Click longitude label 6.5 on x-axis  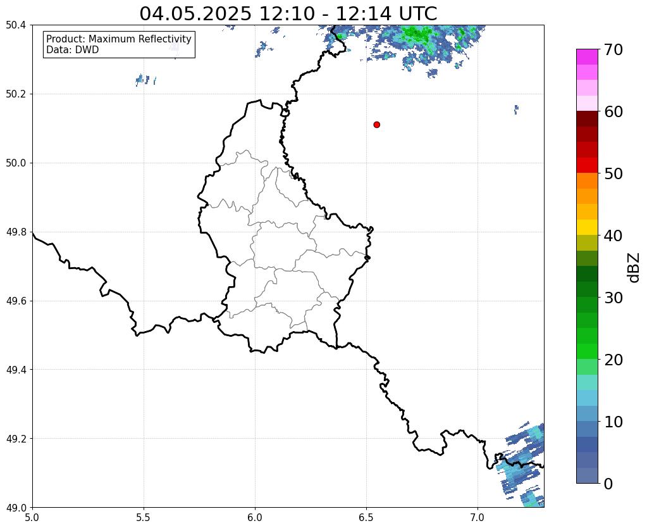pos(366,517)
